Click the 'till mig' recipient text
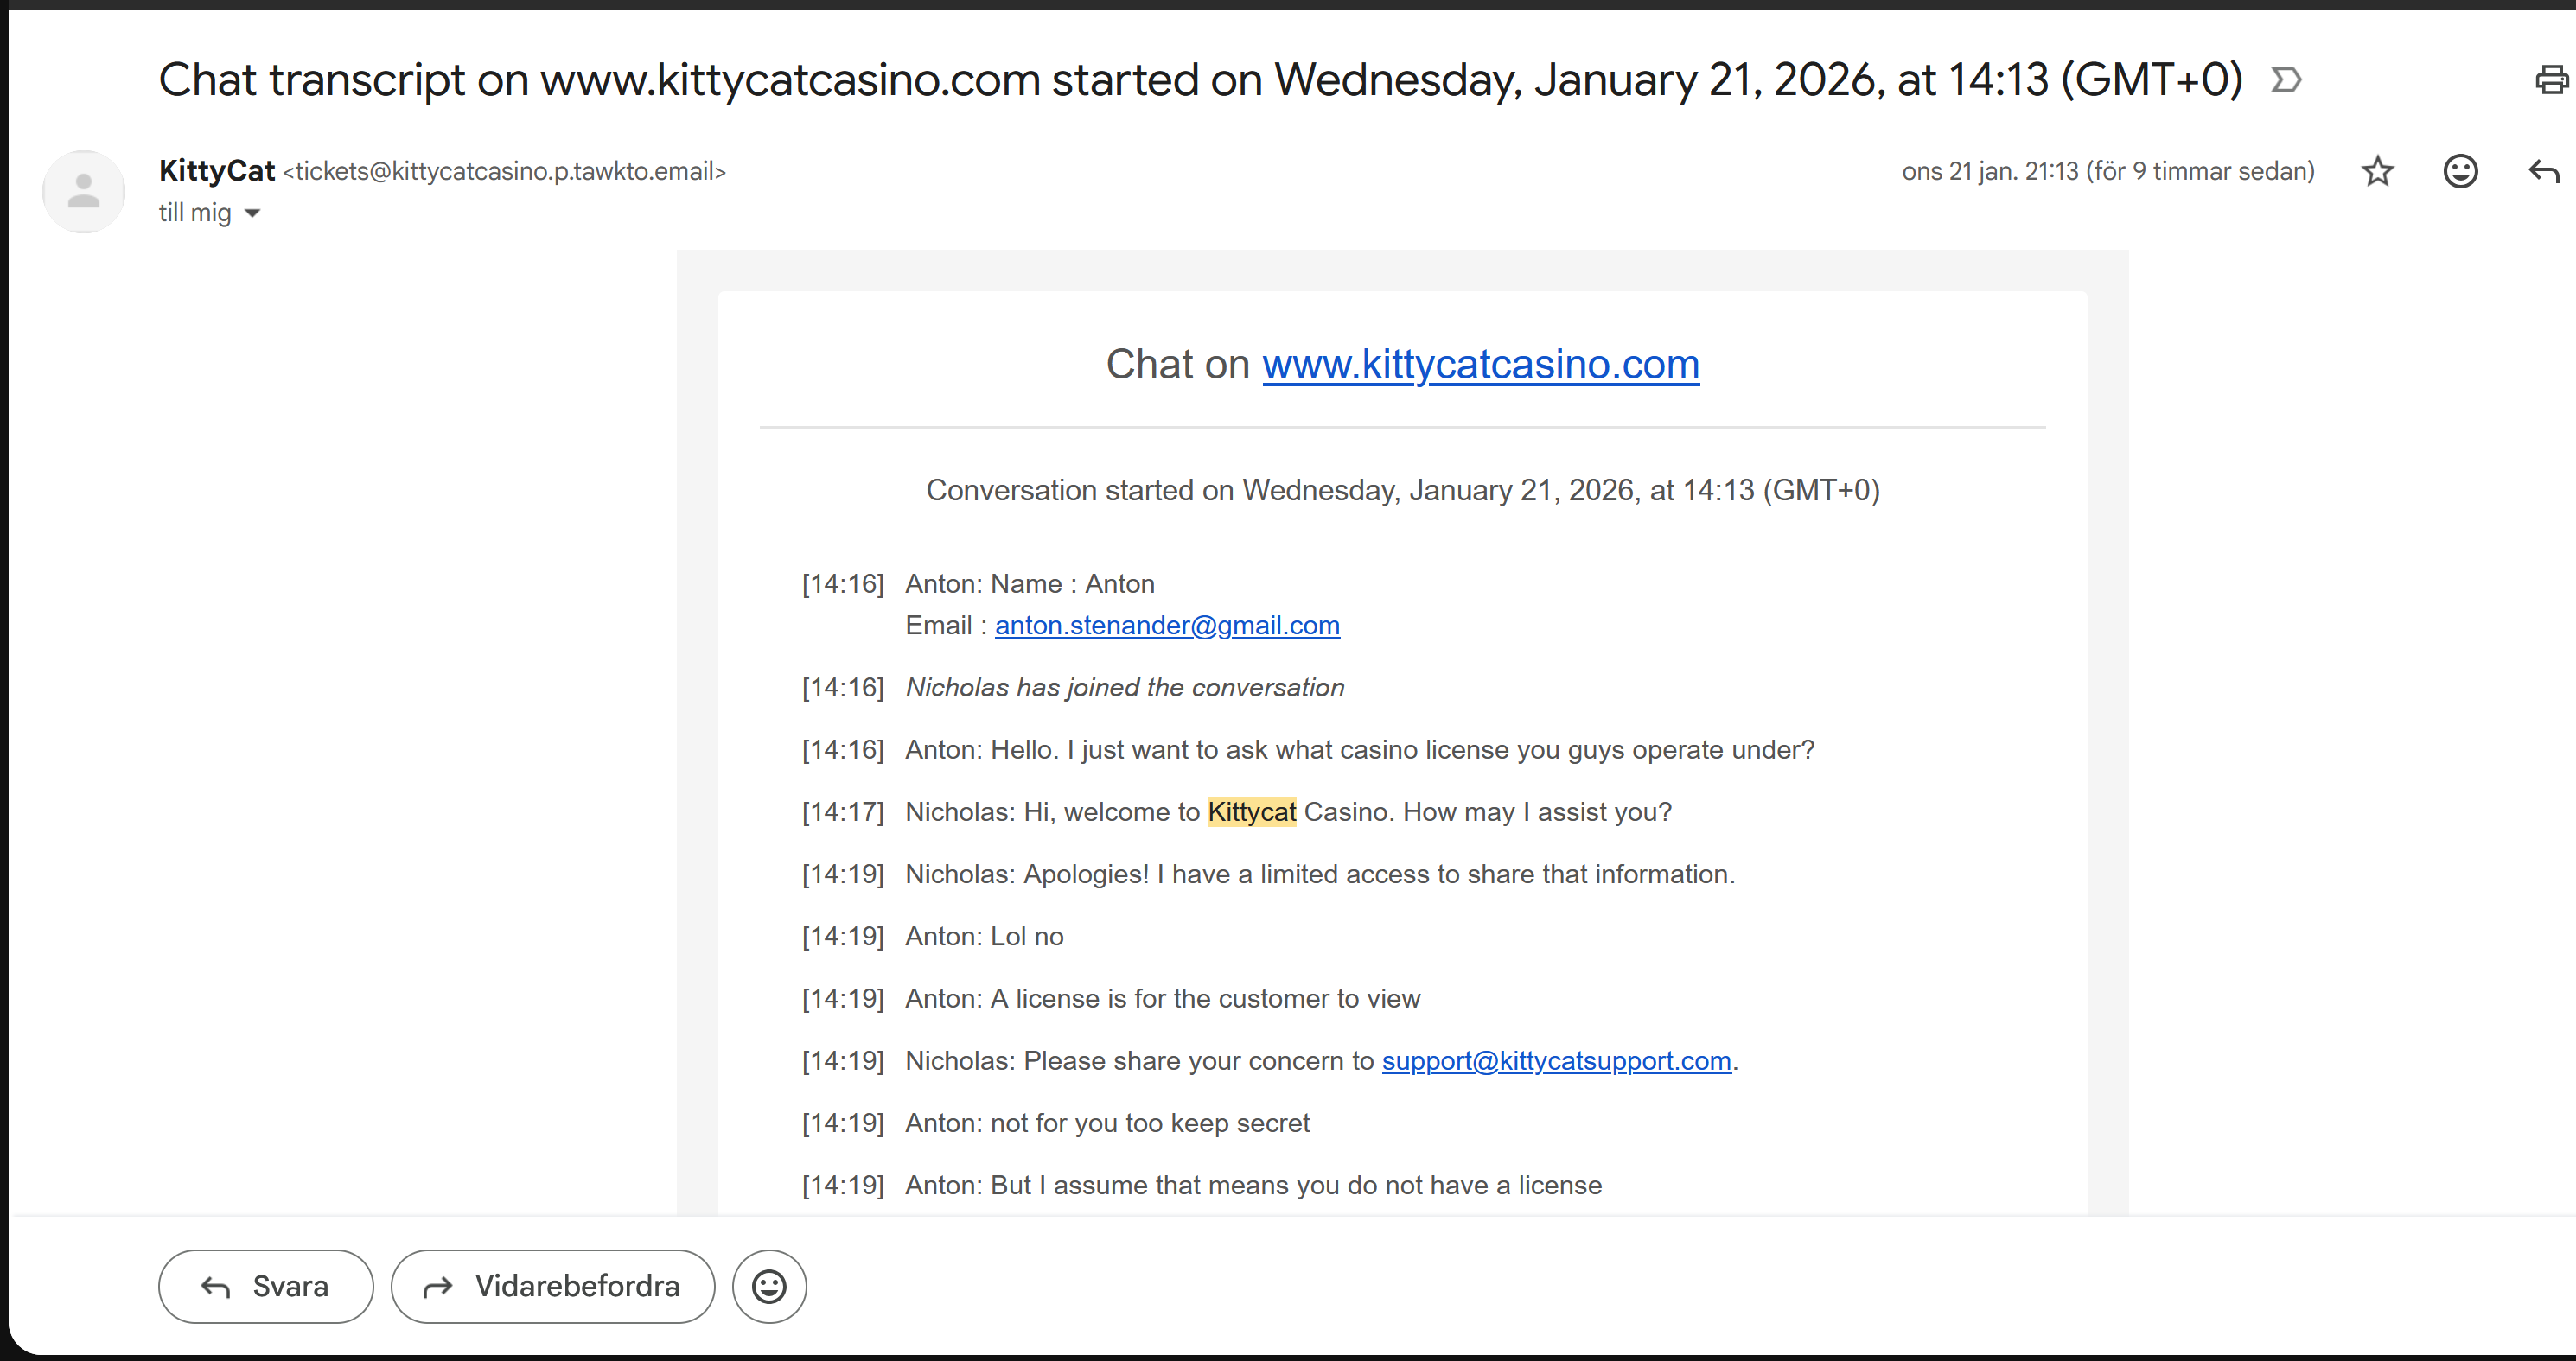 195,213
